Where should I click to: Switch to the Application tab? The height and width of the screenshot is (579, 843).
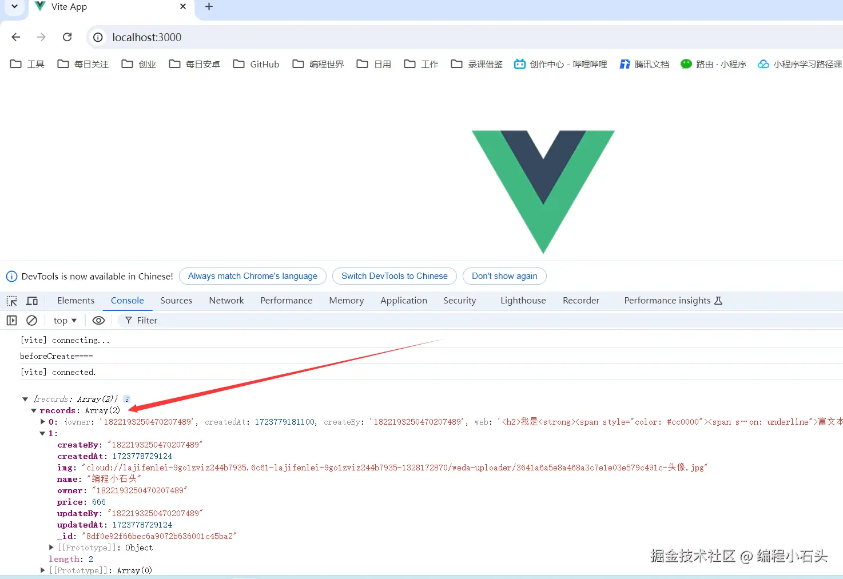404,301
